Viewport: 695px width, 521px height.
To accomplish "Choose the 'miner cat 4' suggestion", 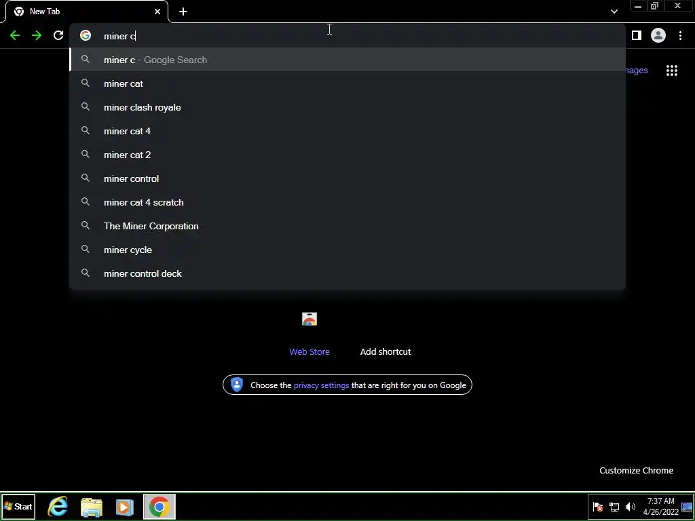I will [347, 131].
